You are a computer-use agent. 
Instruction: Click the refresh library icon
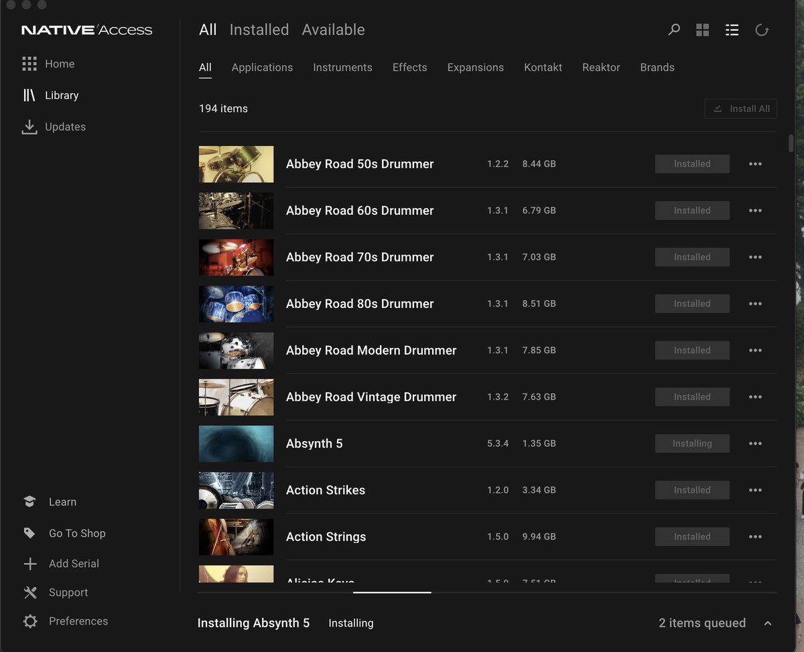pyautogui.click(x=762, y=30)
